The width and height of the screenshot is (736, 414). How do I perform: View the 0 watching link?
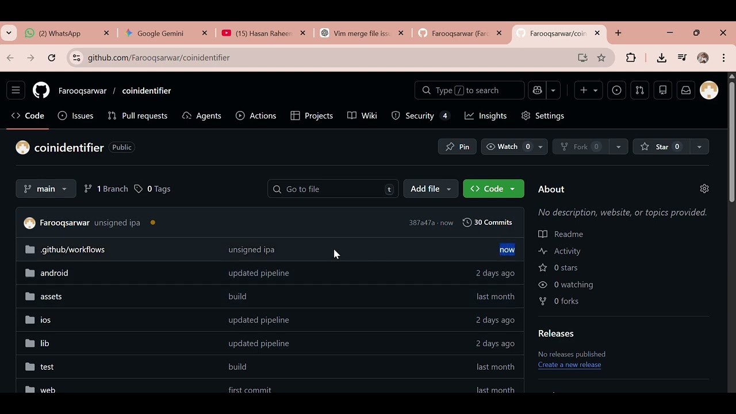[x=566, y=285]
